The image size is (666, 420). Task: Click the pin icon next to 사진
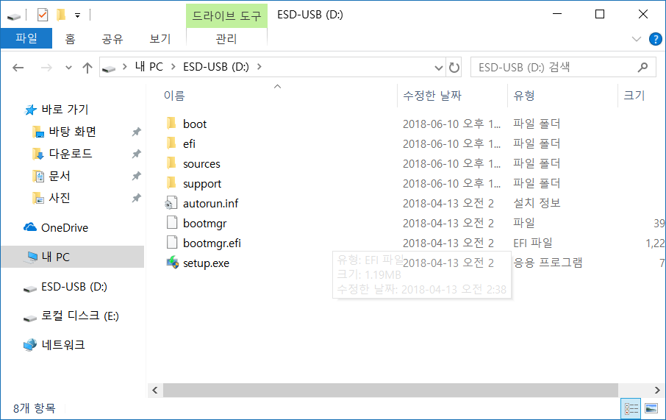click(136, 198)
